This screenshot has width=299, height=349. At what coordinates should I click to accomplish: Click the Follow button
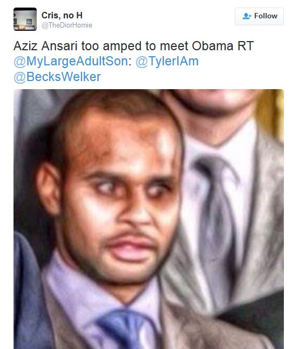(259, 16)
